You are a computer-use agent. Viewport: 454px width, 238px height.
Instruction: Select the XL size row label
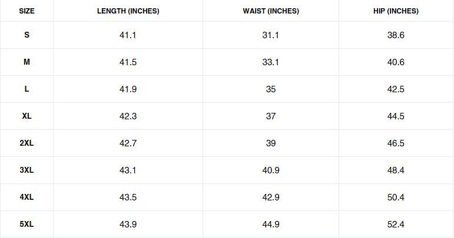[26, 116]
